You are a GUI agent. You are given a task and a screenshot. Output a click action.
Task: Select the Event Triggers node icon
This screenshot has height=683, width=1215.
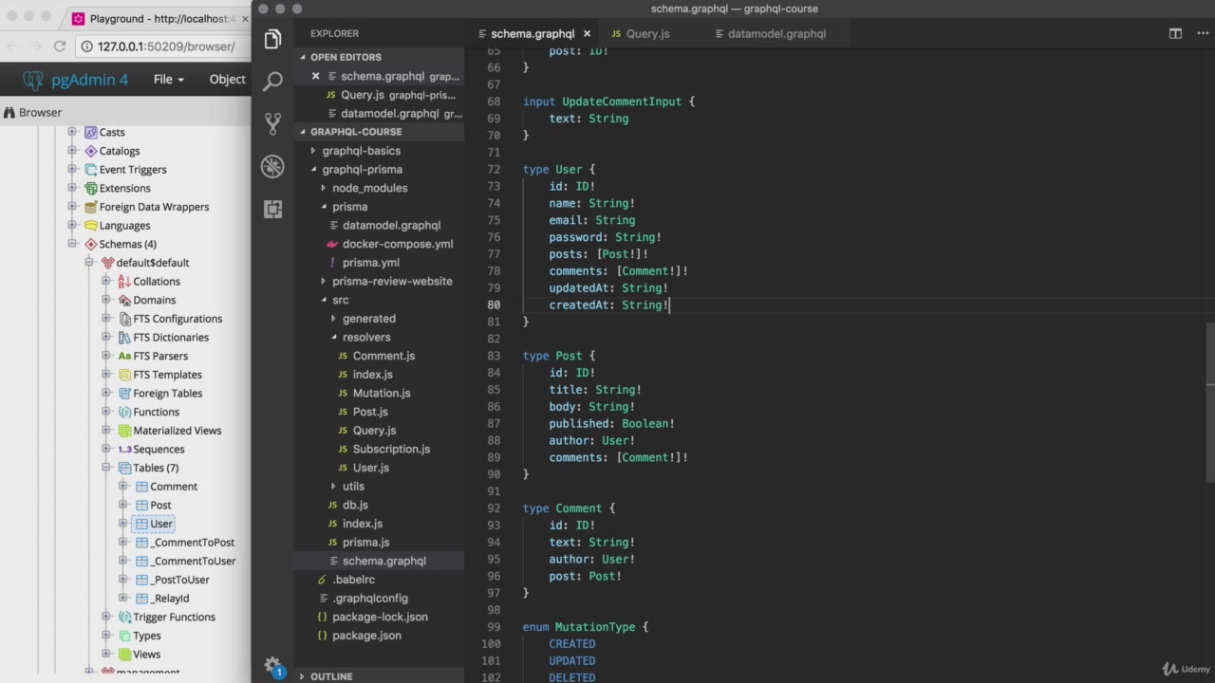pyautogui.click(x=91, y=170)
